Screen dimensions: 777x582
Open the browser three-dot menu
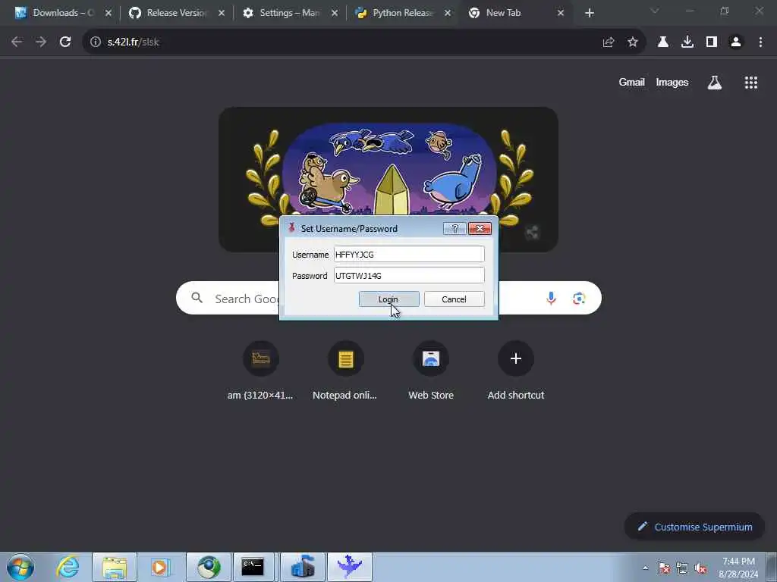[x=760, y=42]
